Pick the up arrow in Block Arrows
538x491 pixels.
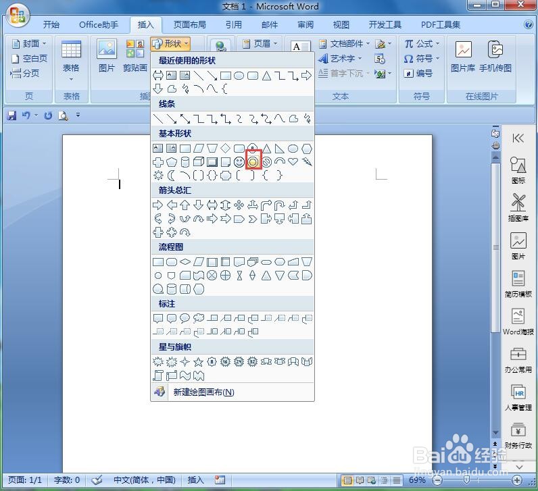tap(185, 205)
